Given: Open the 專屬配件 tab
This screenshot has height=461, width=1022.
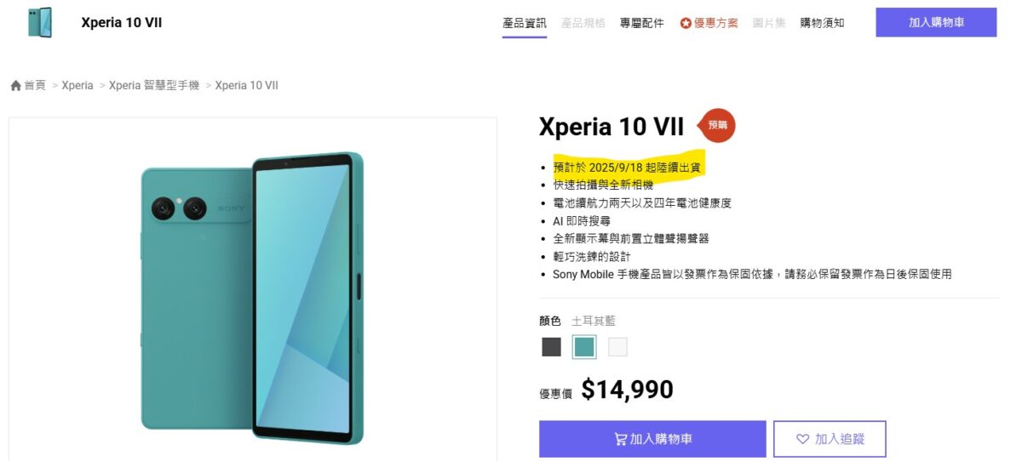Looking at the screenshot, I should (x=642, y=23).
